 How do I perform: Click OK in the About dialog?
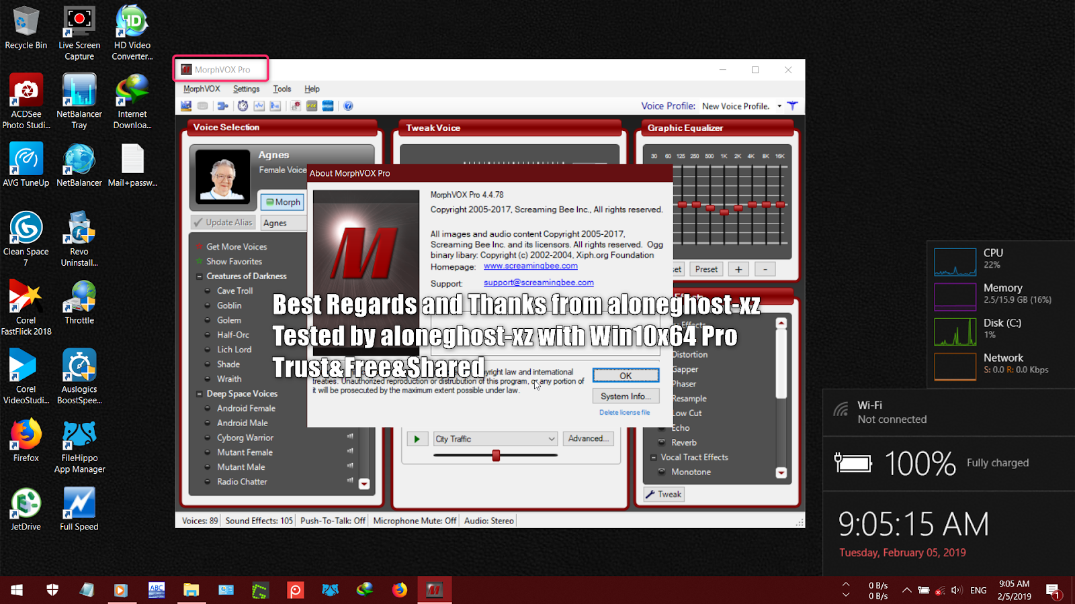pyautogui.click(x=626, y=376)
